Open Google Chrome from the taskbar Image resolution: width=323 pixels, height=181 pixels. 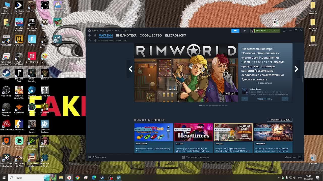point(77,178)
